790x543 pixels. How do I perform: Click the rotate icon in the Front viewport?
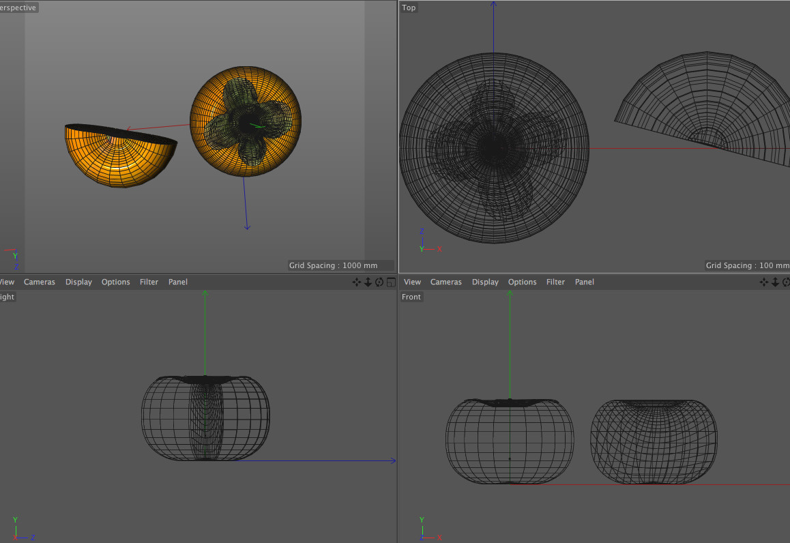tap(786, 282)
